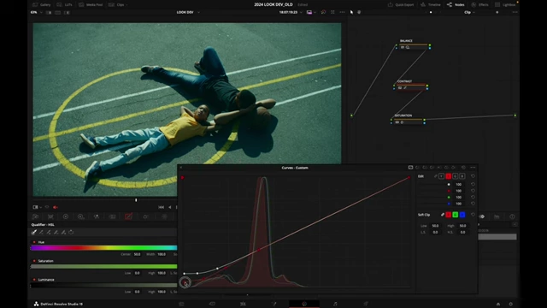The width and height of the screenshot is (547, 308).
Task: Click the Hue Width value field
Action: pos(162,254)
